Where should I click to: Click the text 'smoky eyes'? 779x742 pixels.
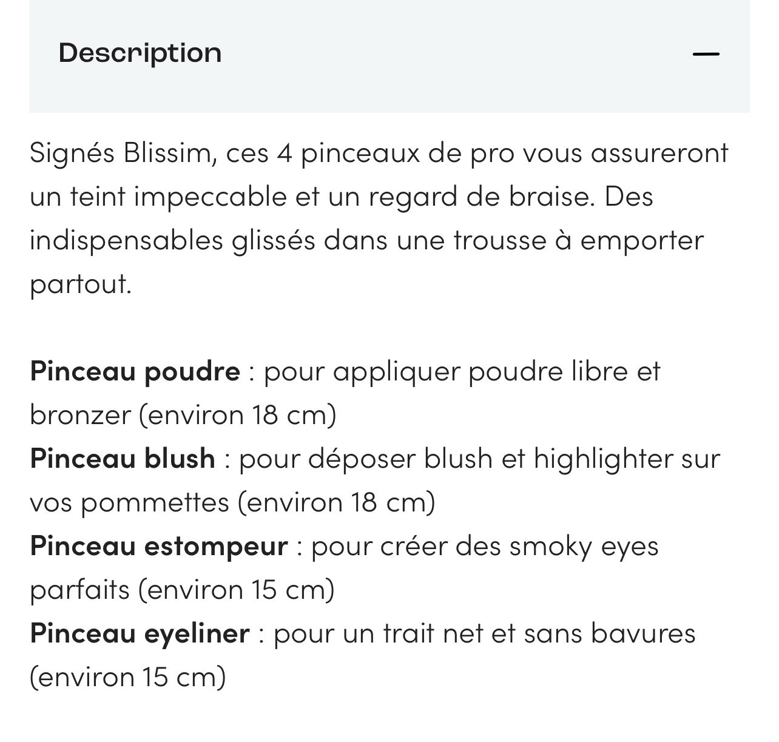(x=584, y=545)
